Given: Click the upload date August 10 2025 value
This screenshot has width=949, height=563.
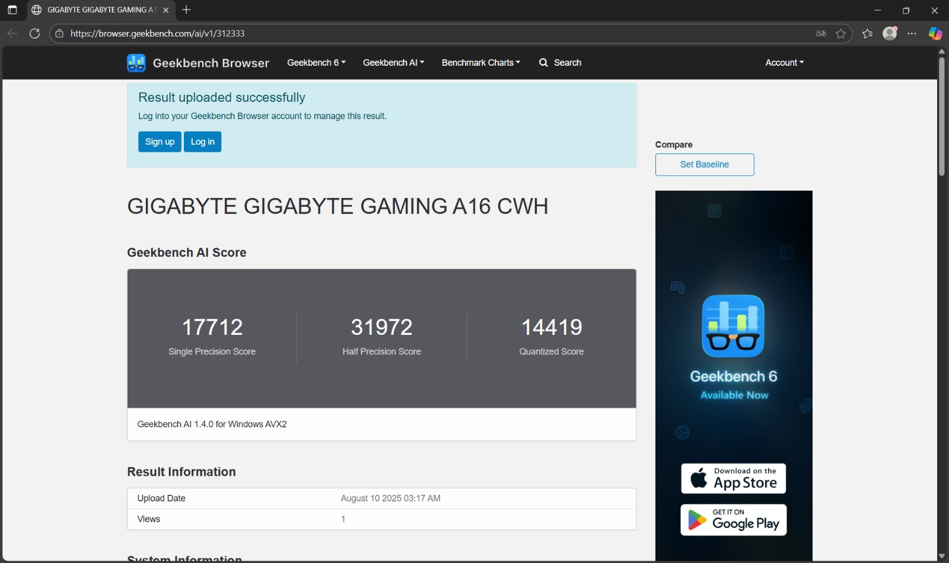Looking at the screenshot, I should click(x=390, y=498).
